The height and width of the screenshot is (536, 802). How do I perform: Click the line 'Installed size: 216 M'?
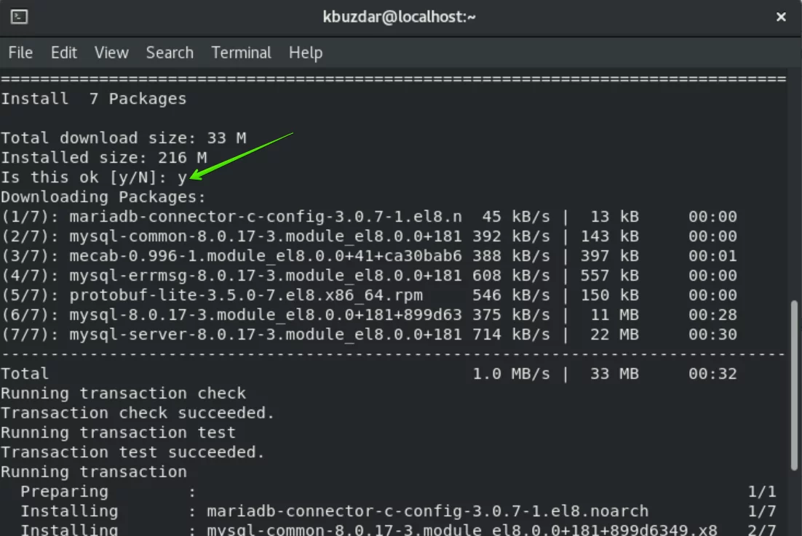[x=104, y=157]
